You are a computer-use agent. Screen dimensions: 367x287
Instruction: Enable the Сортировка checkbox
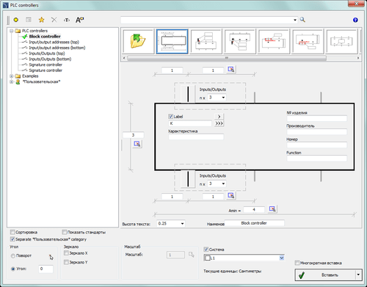[x=12, y=232]
